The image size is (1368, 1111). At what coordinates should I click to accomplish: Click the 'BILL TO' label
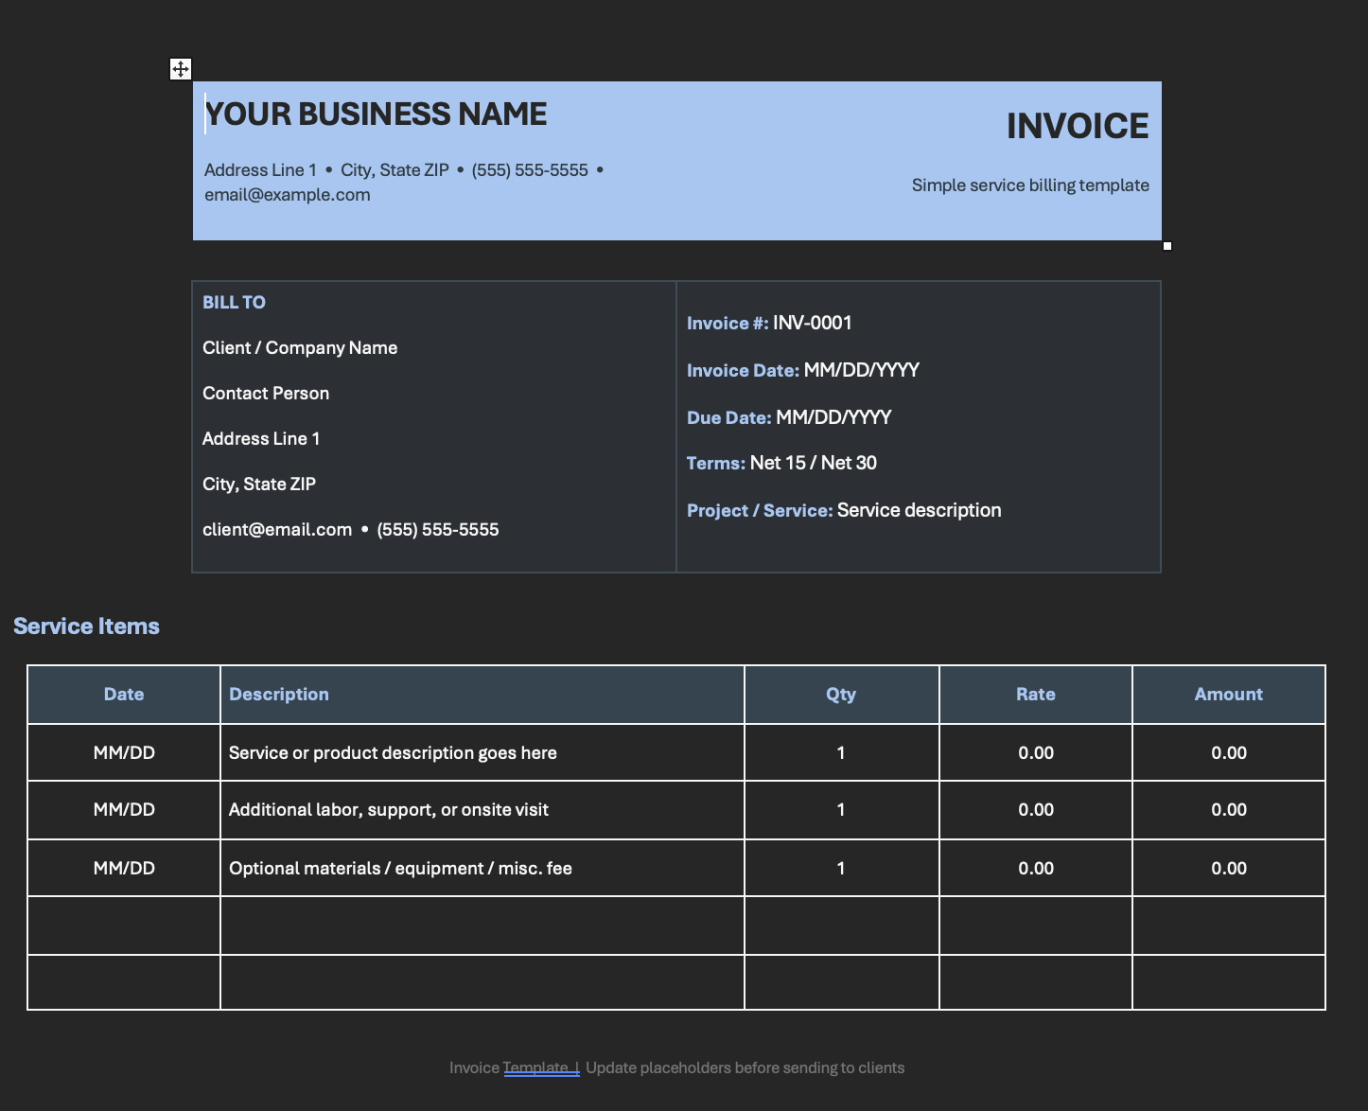(234, 303)
